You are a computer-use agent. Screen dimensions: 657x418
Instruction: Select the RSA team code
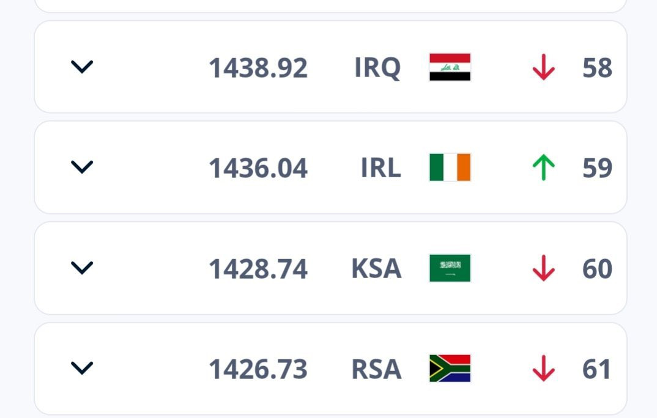point(376,369)
